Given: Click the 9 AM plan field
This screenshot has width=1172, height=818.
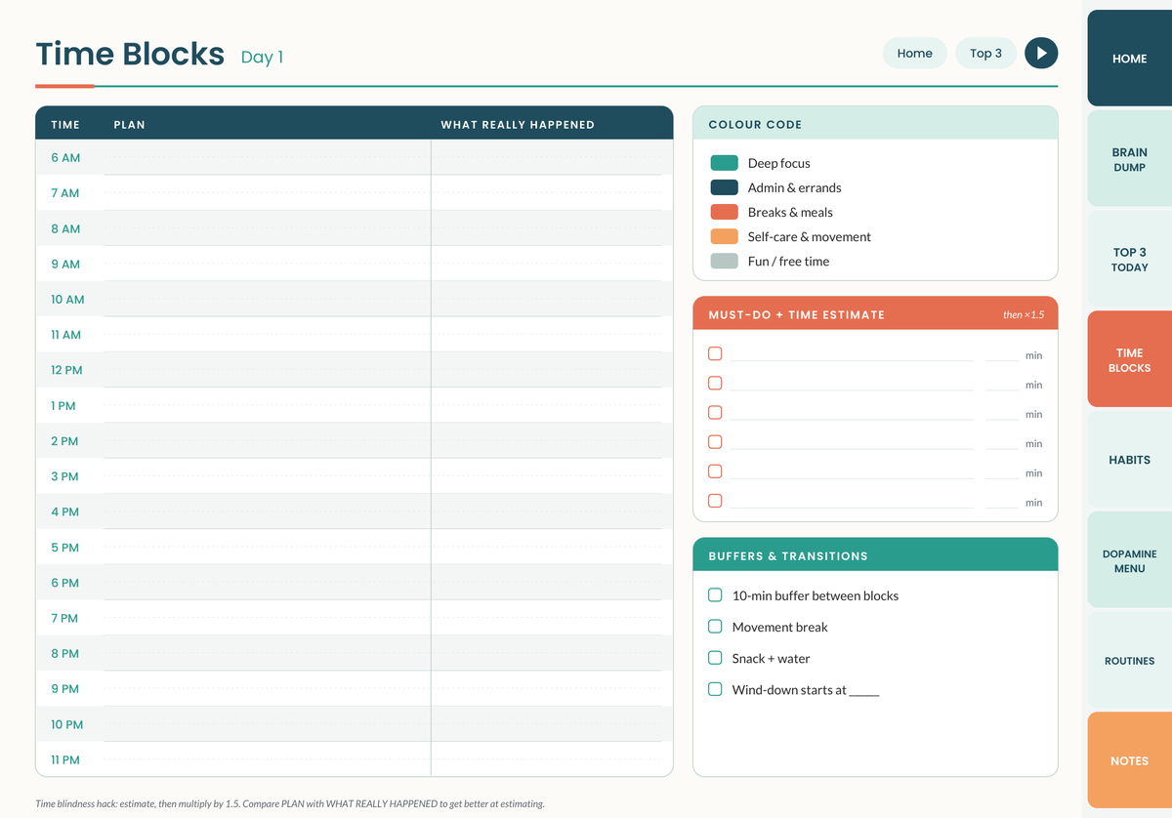Looking at the screenshot, I should [x=267, y=264].
